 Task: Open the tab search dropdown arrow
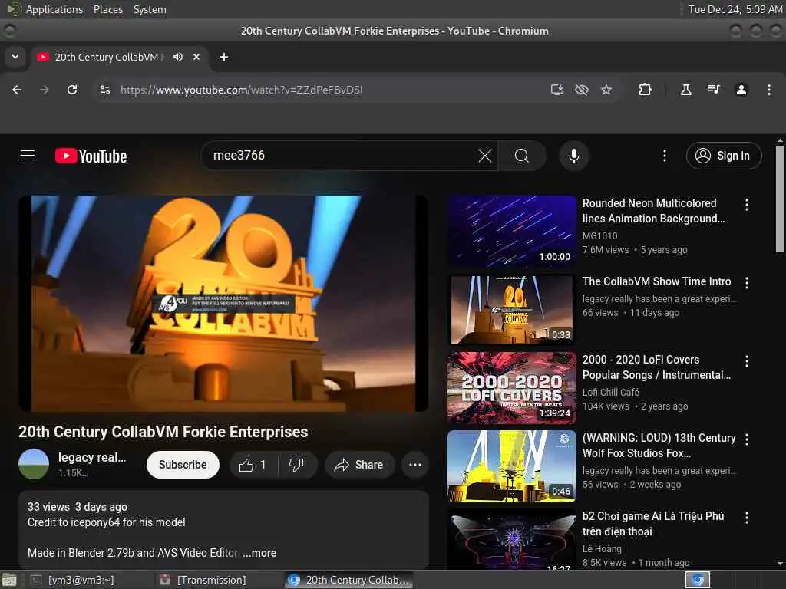point(15,57)
